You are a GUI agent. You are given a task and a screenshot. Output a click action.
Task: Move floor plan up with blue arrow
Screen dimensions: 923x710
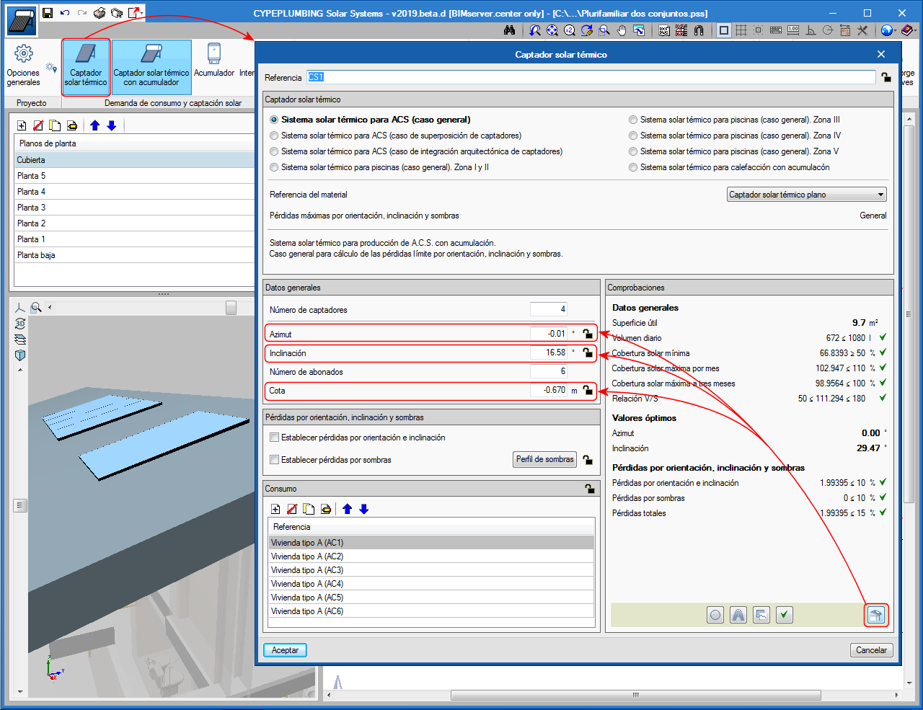94,125
